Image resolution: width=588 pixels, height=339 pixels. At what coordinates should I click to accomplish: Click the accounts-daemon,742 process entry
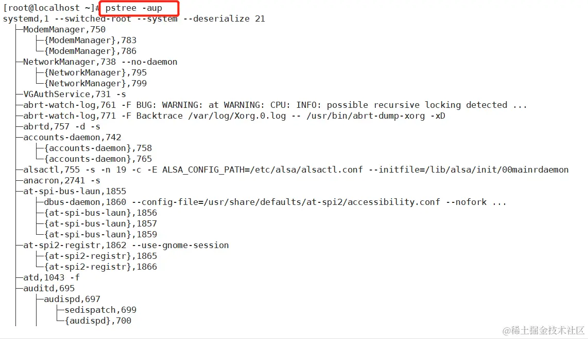click(x=72, y=137)
